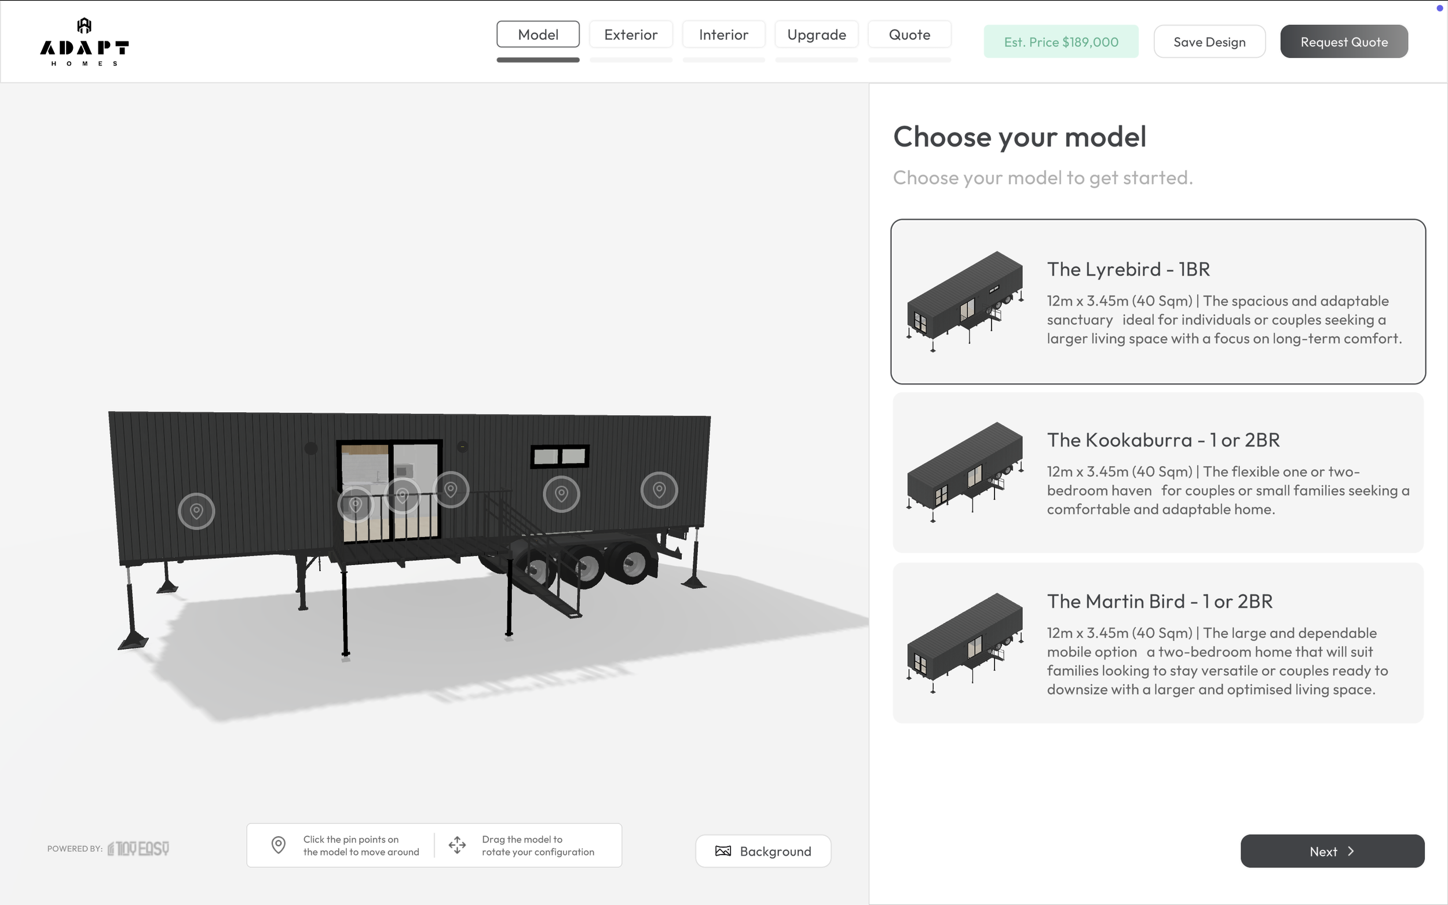Select The Lyrebird 1BR model card

click(x=1158, y=302)
